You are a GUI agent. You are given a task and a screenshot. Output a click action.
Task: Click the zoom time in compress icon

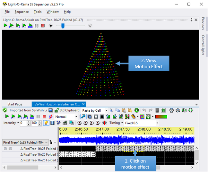184,110
